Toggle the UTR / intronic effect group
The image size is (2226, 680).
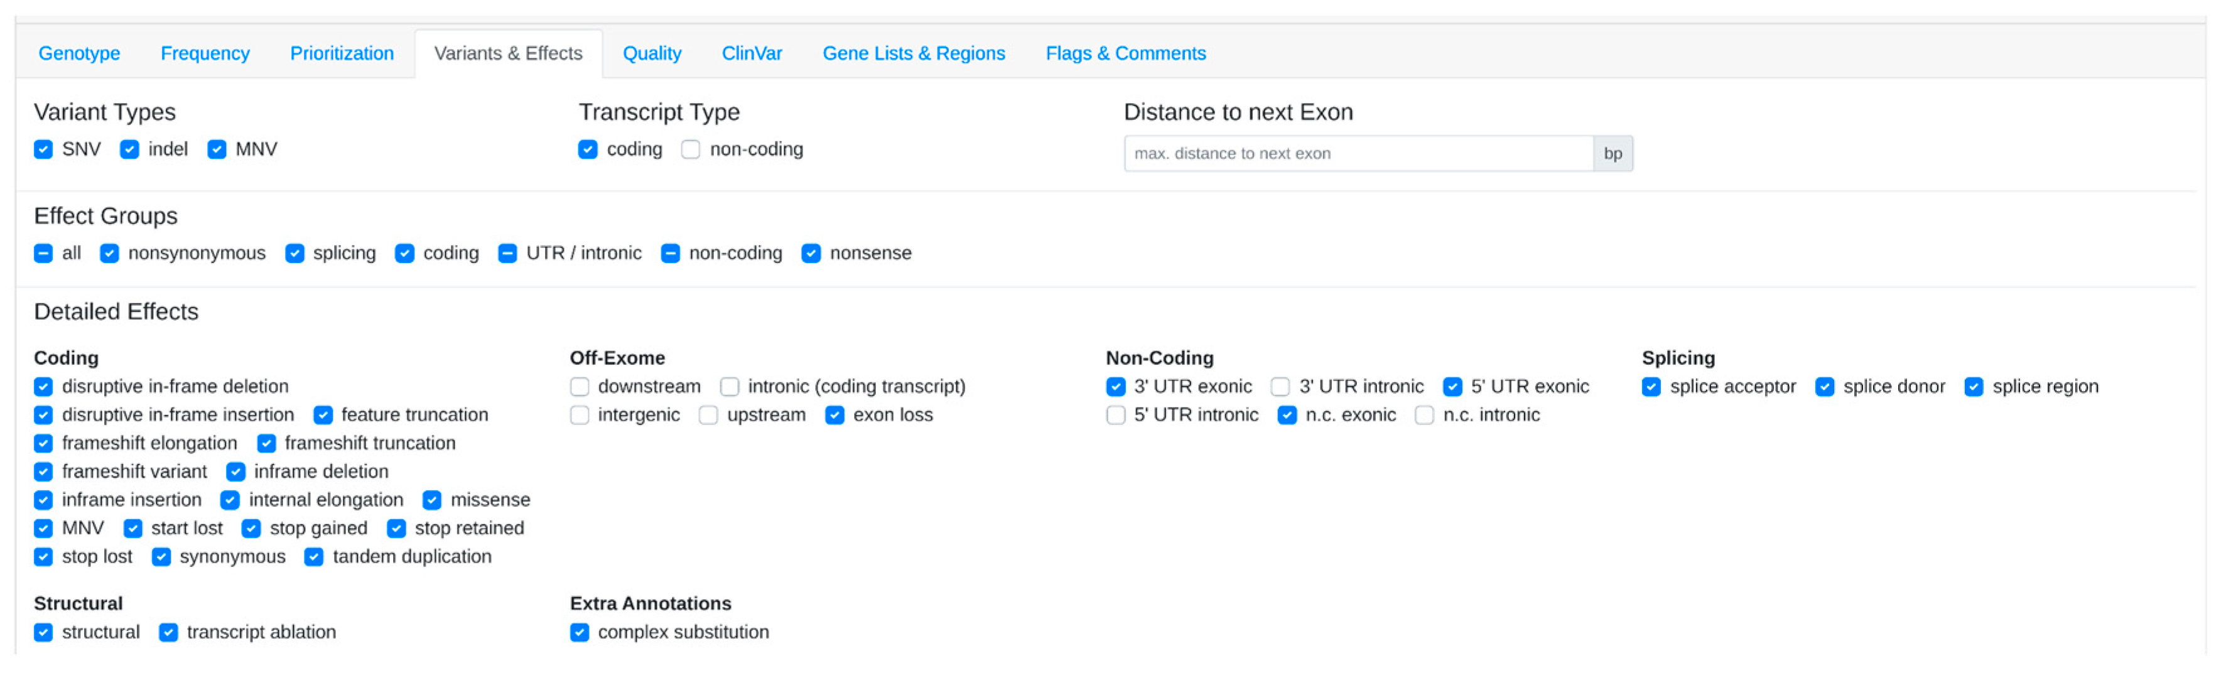click(x=508, y=254)
